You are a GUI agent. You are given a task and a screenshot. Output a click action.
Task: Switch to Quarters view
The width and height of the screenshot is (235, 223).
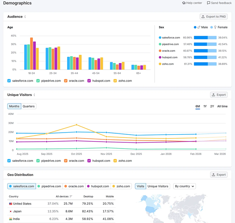coord(29,106)
